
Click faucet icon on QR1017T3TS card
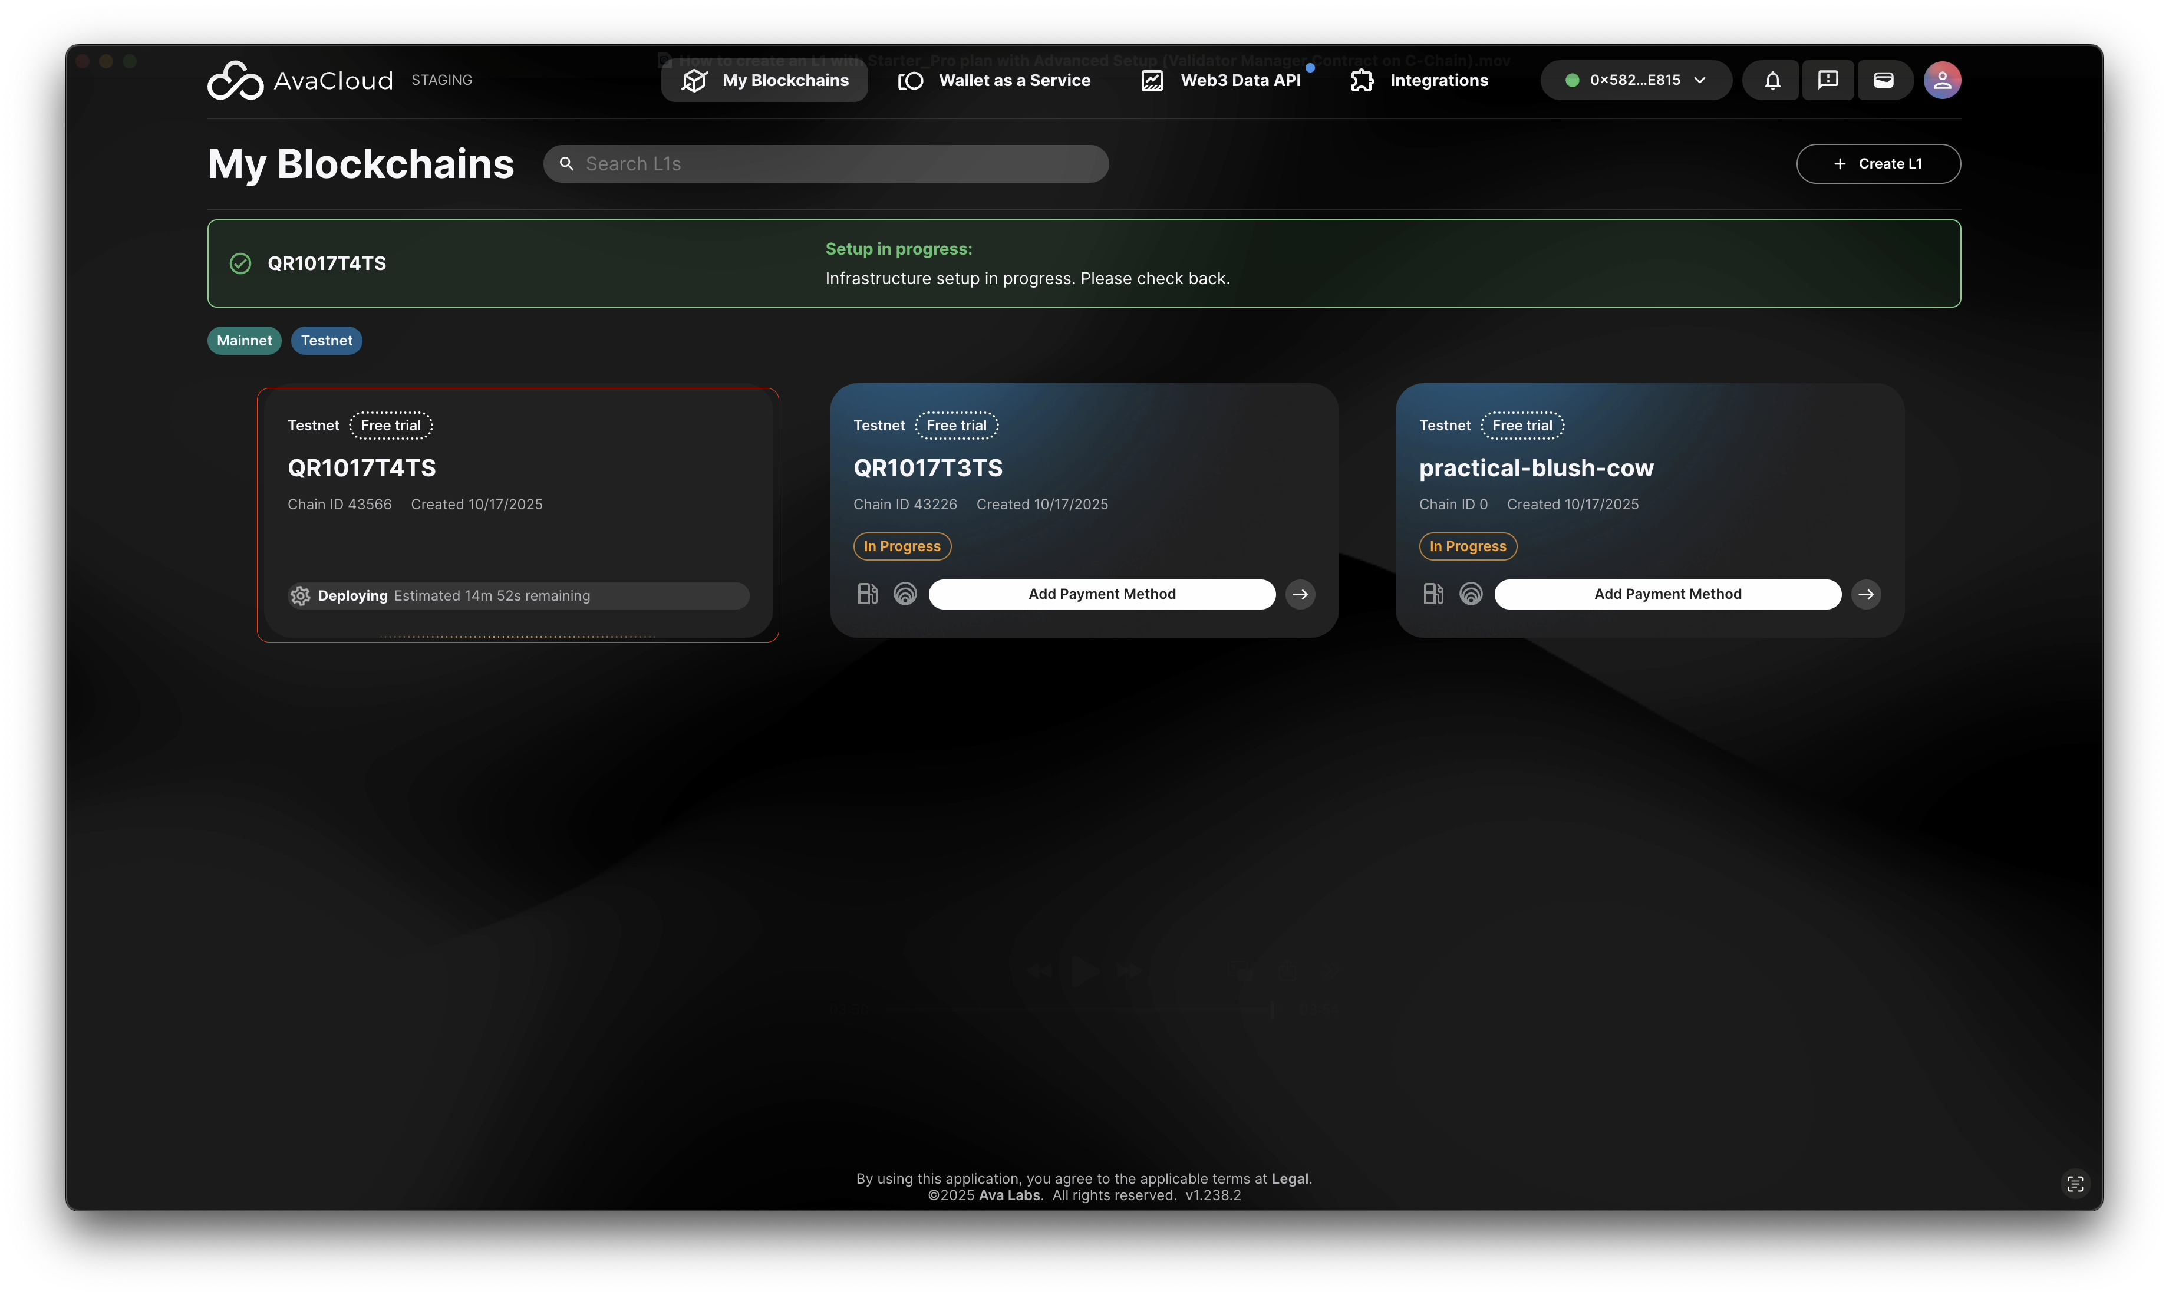[867, 594]
